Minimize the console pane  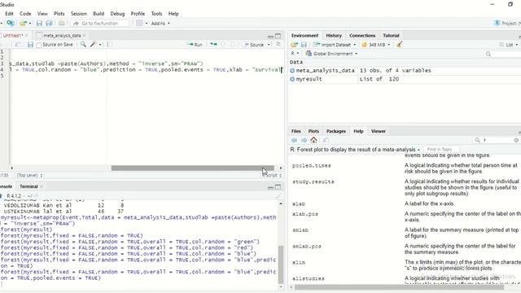(270, 187)
